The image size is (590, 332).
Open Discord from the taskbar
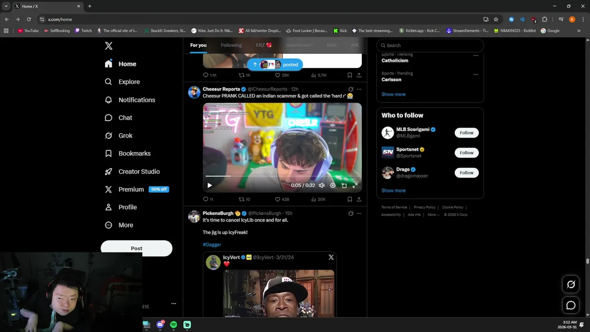pos(160,325)
